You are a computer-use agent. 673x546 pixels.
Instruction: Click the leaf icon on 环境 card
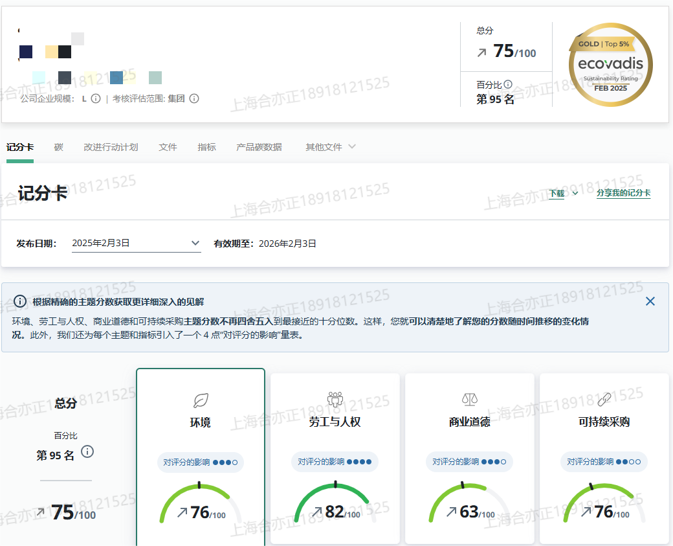click(201, 400)
